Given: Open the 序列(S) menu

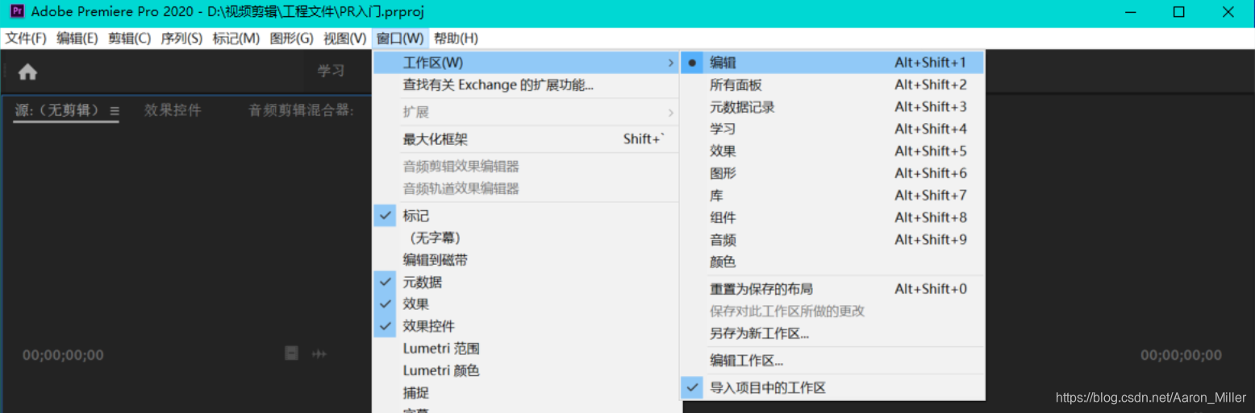Looking at the screenshot, I should [181, 39].
